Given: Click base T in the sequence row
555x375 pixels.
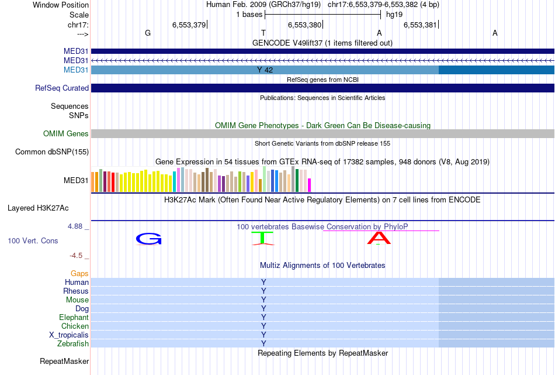Looking at the screenshot, I should (263, 33).
